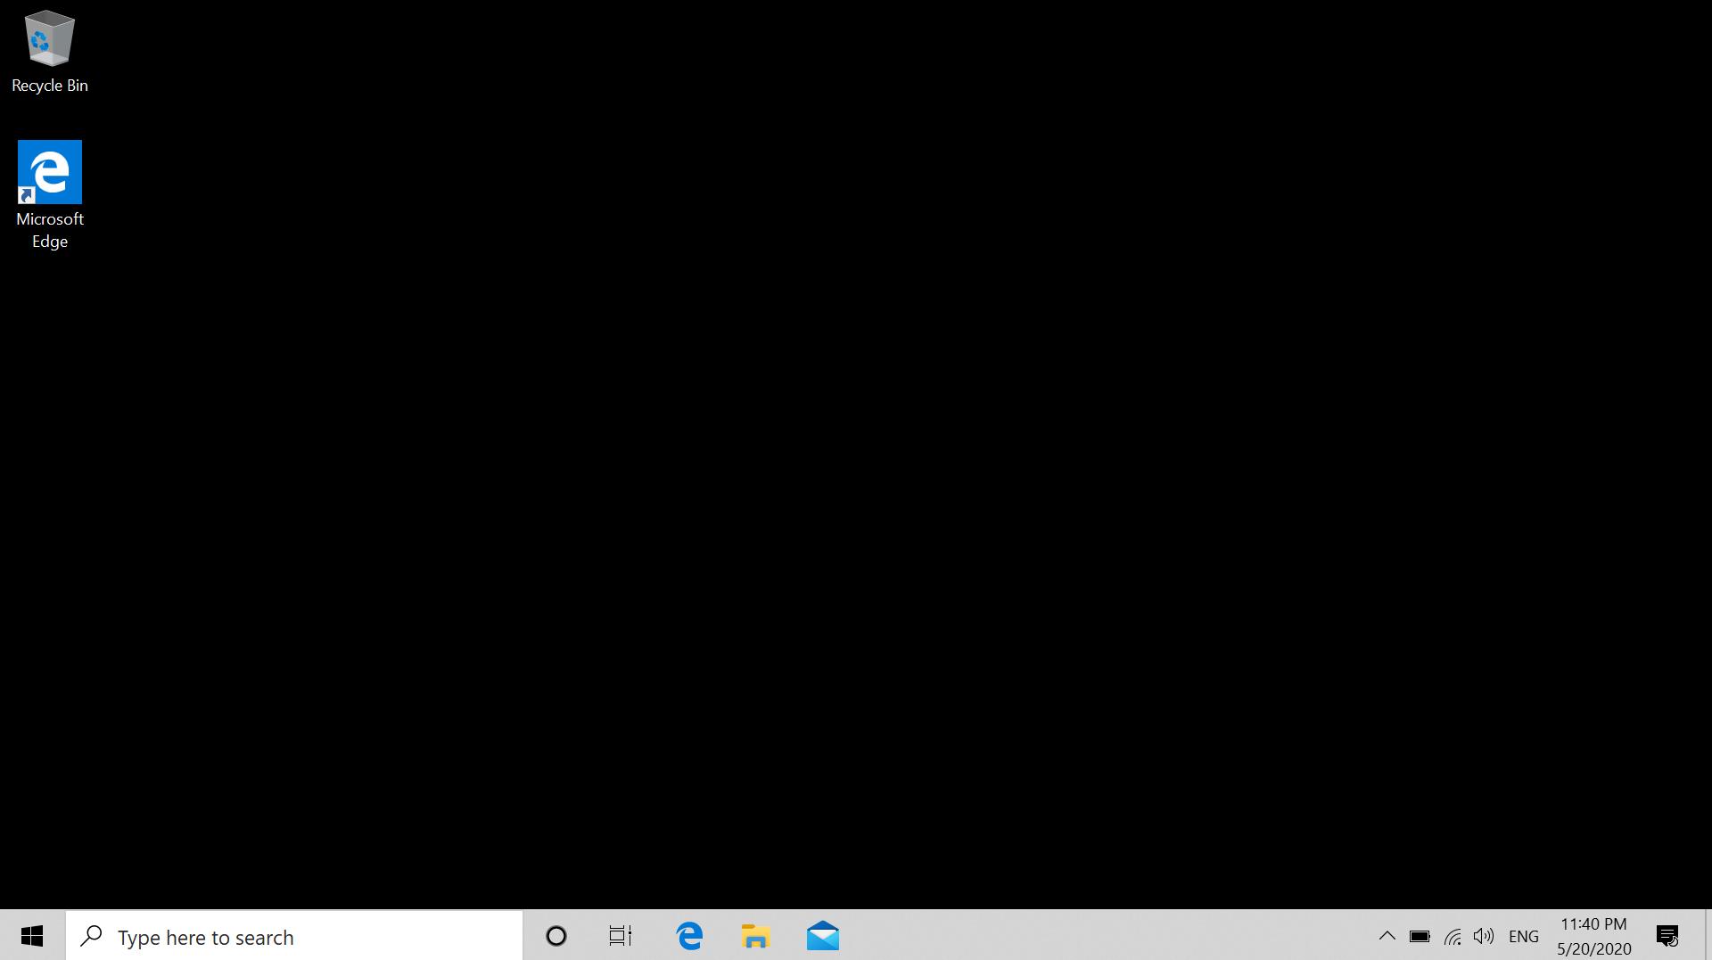The height and width of the screenshot is (960, 1712).
Task: Open Task View from the taskbar
Action: coord(621,936)
